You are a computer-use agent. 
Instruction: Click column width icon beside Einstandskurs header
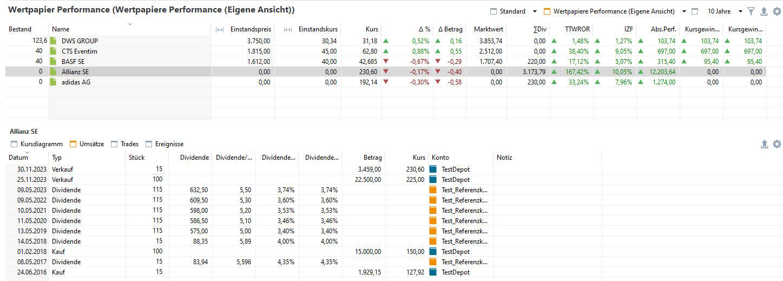coord(287,29)
